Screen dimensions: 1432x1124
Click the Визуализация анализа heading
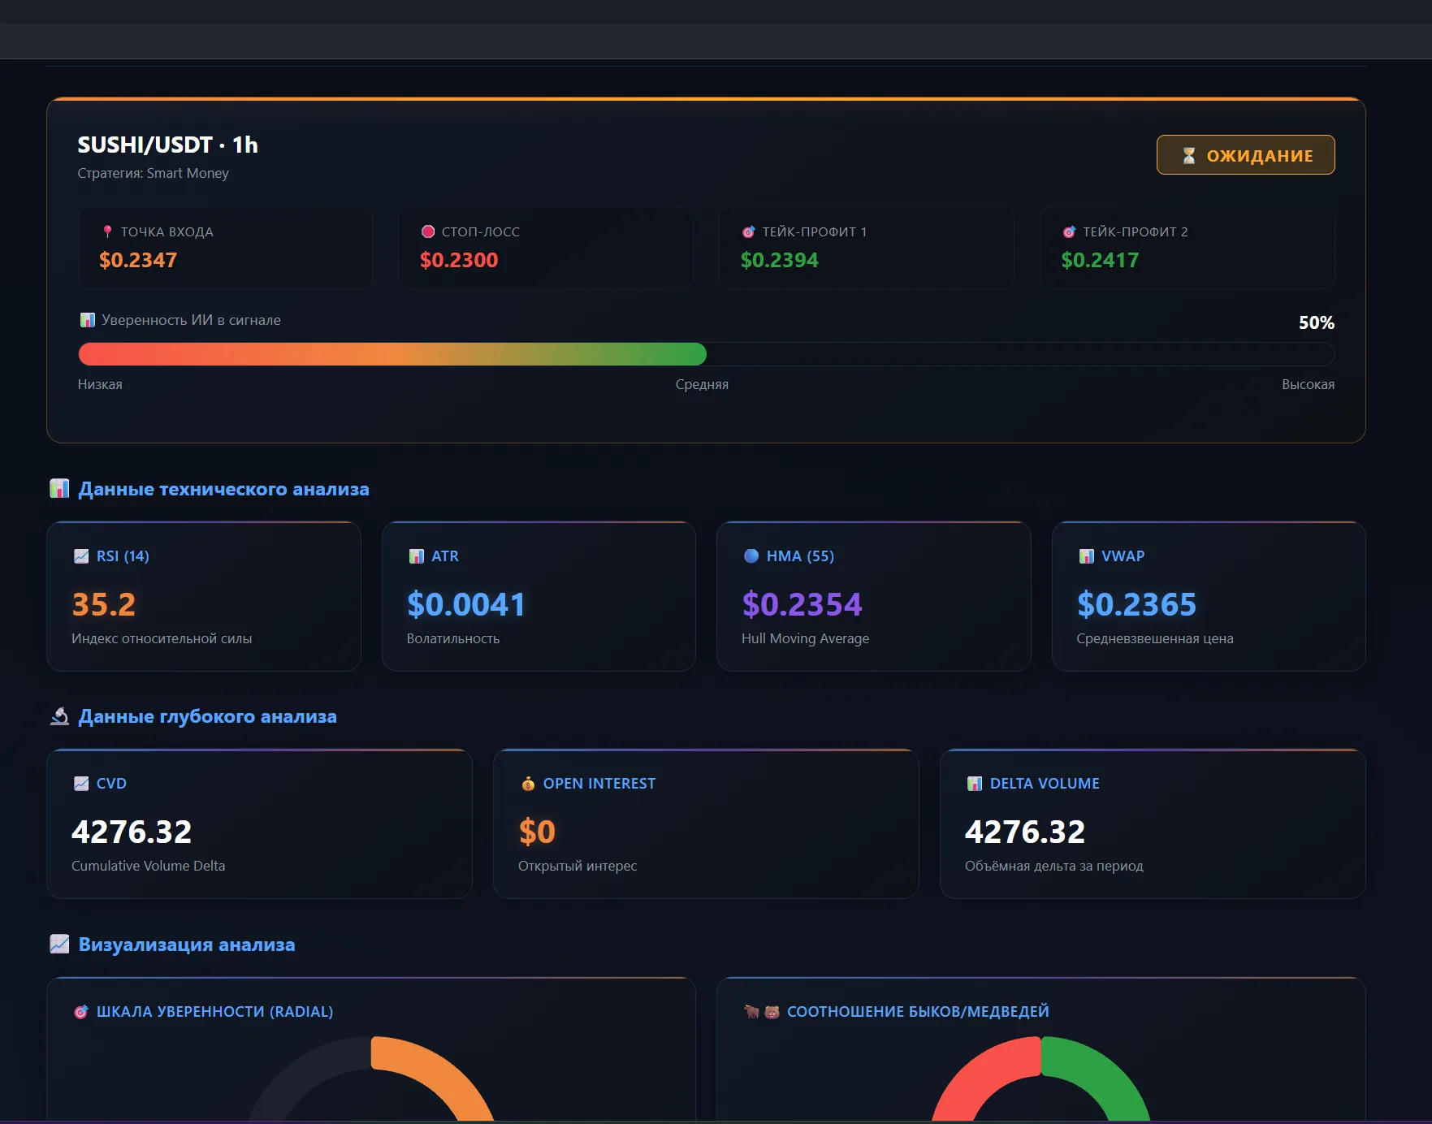coord(187,945)
